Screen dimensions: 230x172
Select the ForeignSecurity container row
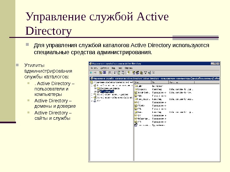164,99
